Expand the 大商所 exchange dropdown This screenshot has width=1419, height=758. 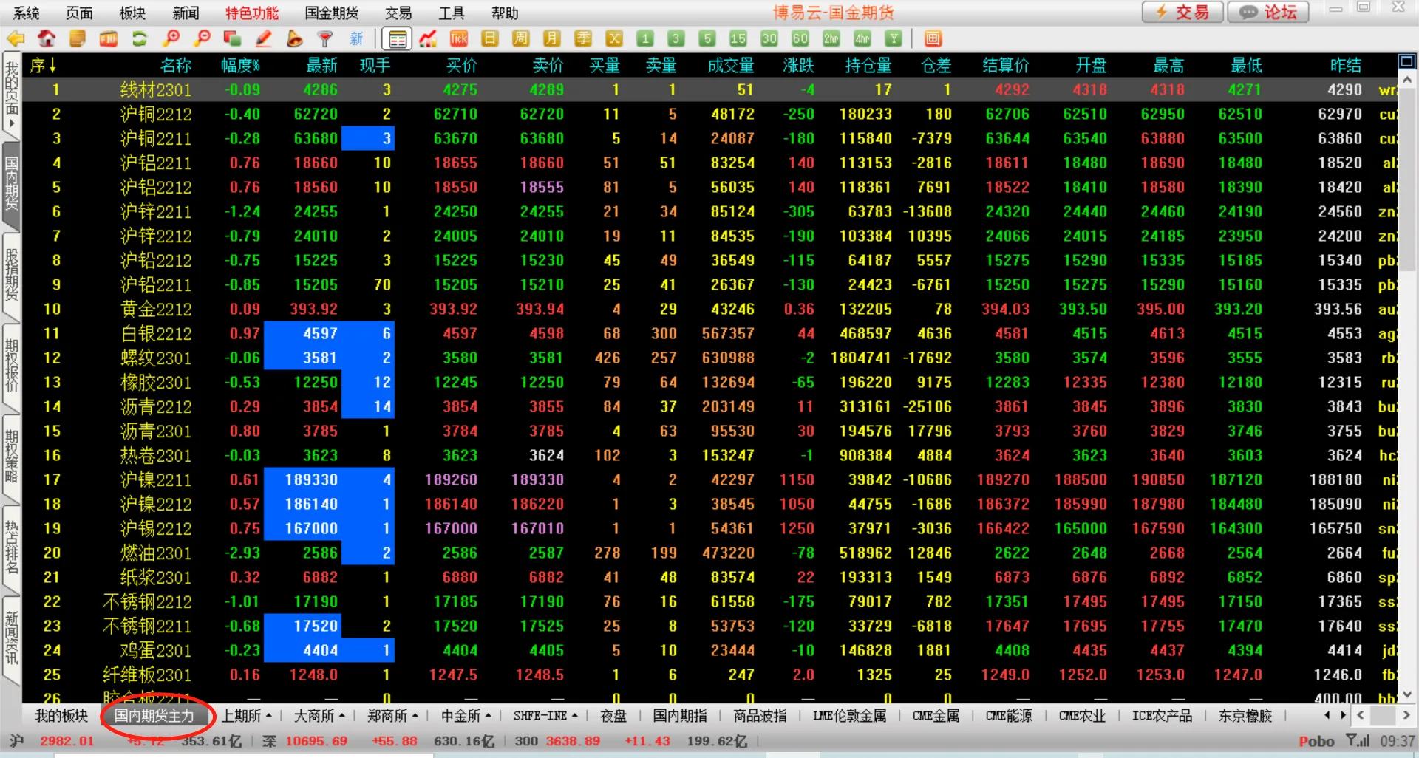point(320,716)
